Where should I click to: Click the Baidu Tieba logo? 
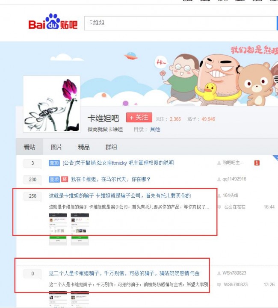point(53,22)
